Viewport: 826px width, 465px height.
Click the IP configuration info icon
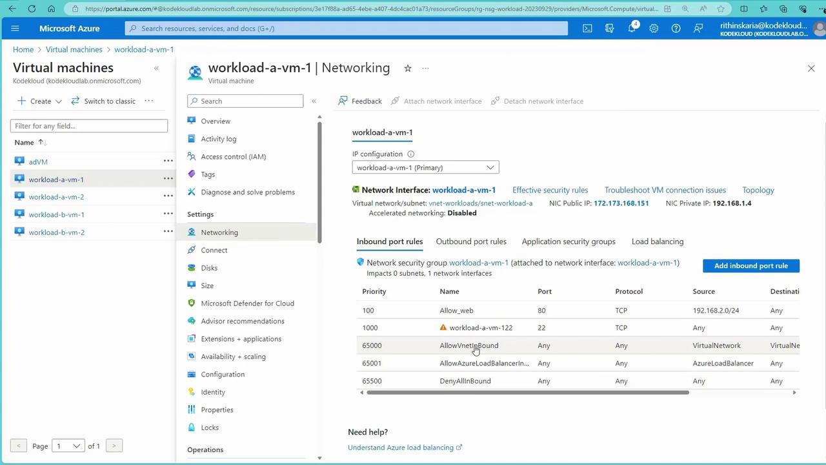(x=410, y=154)
